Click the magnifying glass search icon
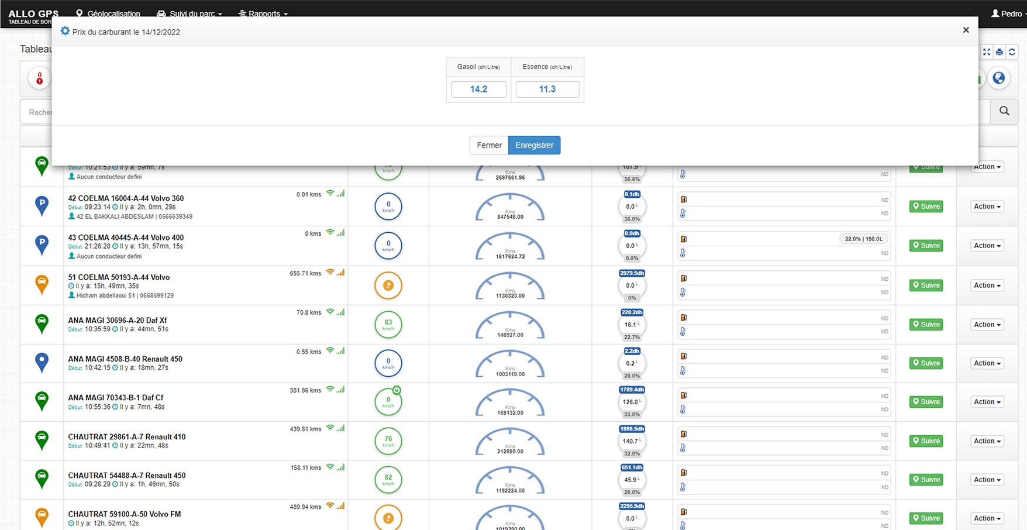 (x=1004, y=111)
